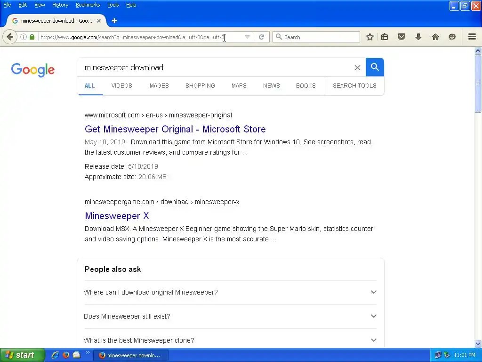Bookmark this page with the star icon
482x362 pixels.
[x=370, y=37]
